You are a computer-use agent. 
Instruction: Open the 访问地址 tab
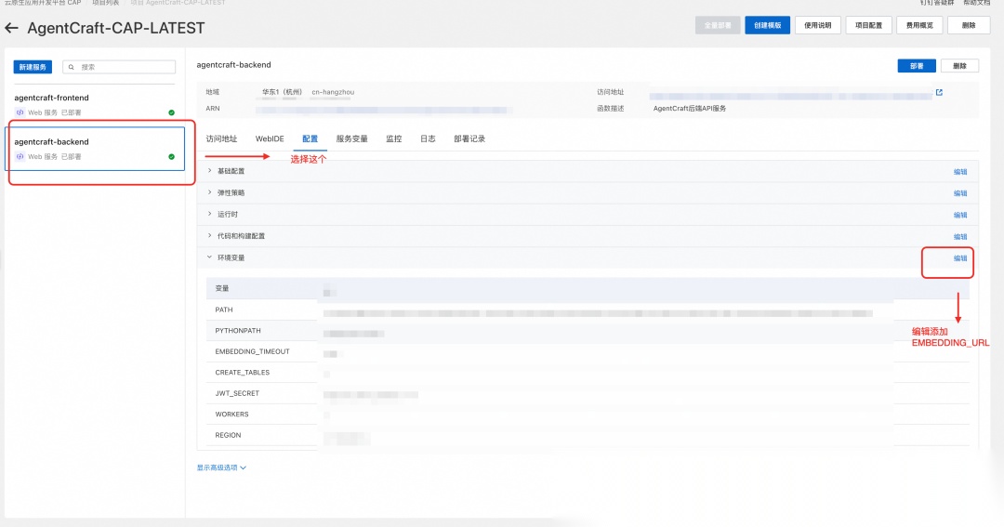[x=221, y=139]
